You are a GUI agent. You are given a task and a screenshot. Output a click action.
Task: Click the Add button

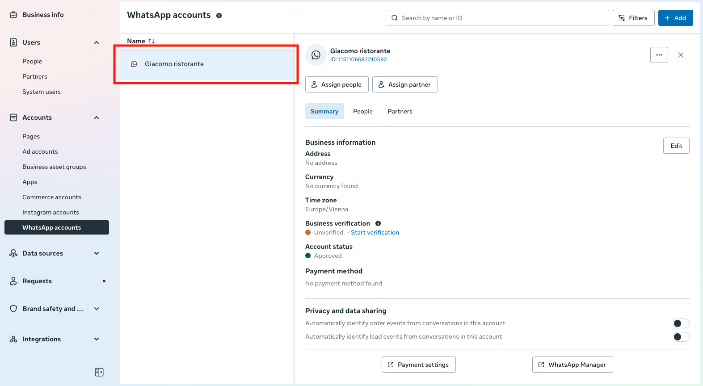[676, 18]
